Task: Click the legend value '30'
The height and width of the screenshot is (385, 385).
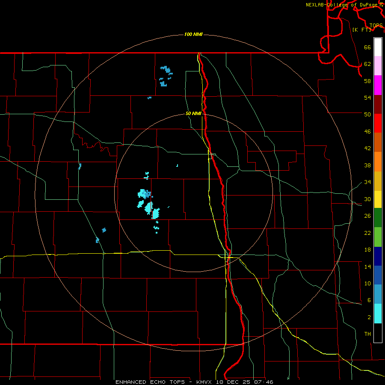Action: [x=367, y=199]
